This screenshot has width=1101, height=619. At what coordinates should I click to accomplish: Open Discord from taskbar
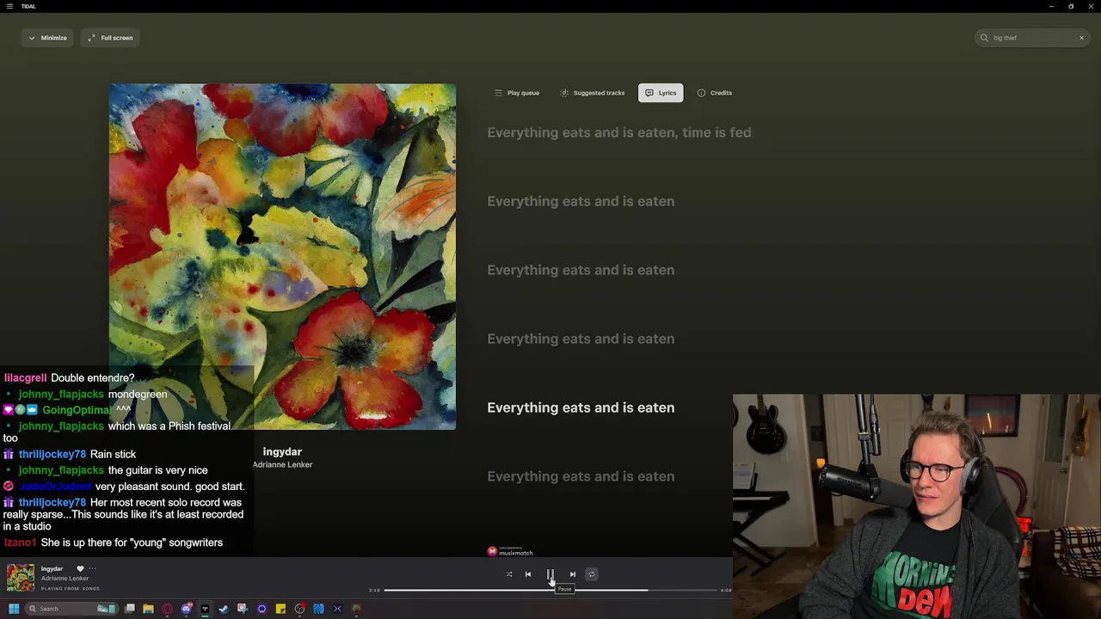(186, 609)
